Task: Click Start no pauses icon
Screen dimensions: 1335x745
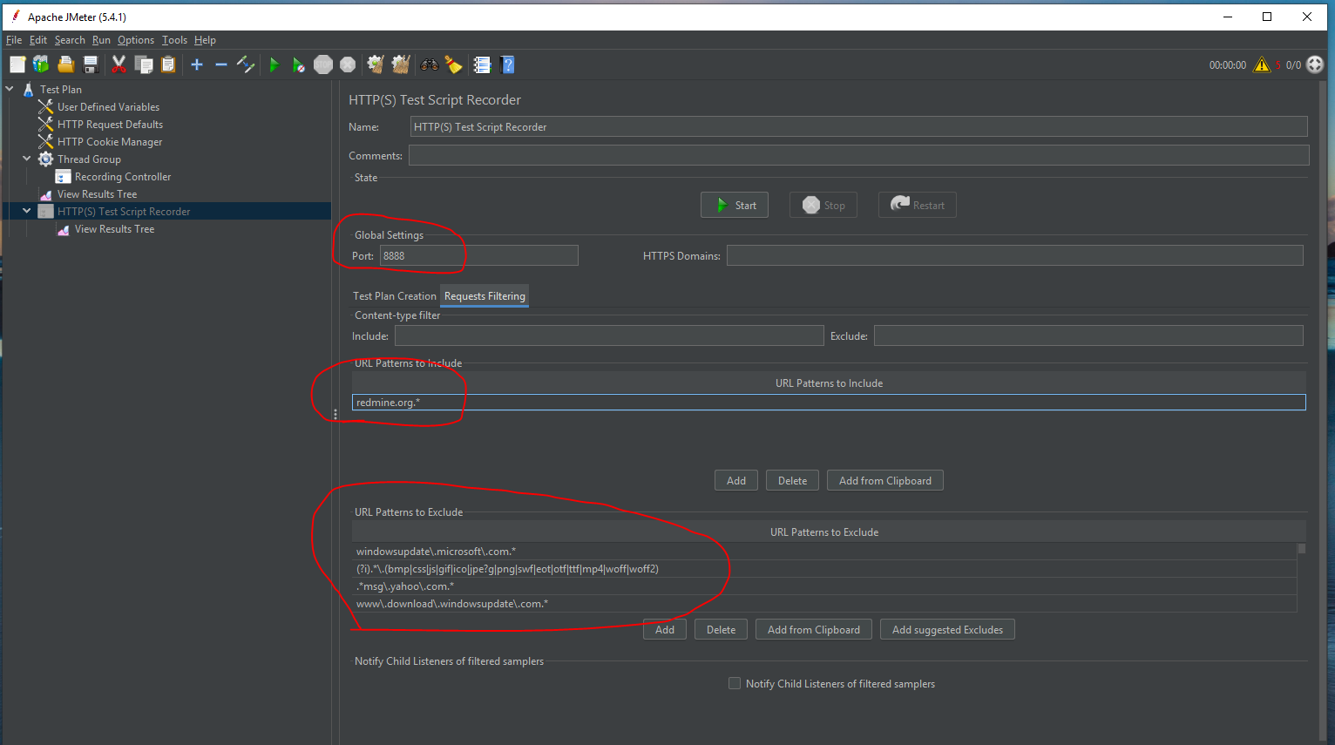Action: coord(298,64)
